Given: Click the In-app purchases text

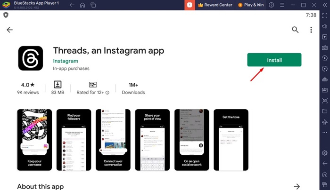Looking at the screenshot, I should click(71, 69).
